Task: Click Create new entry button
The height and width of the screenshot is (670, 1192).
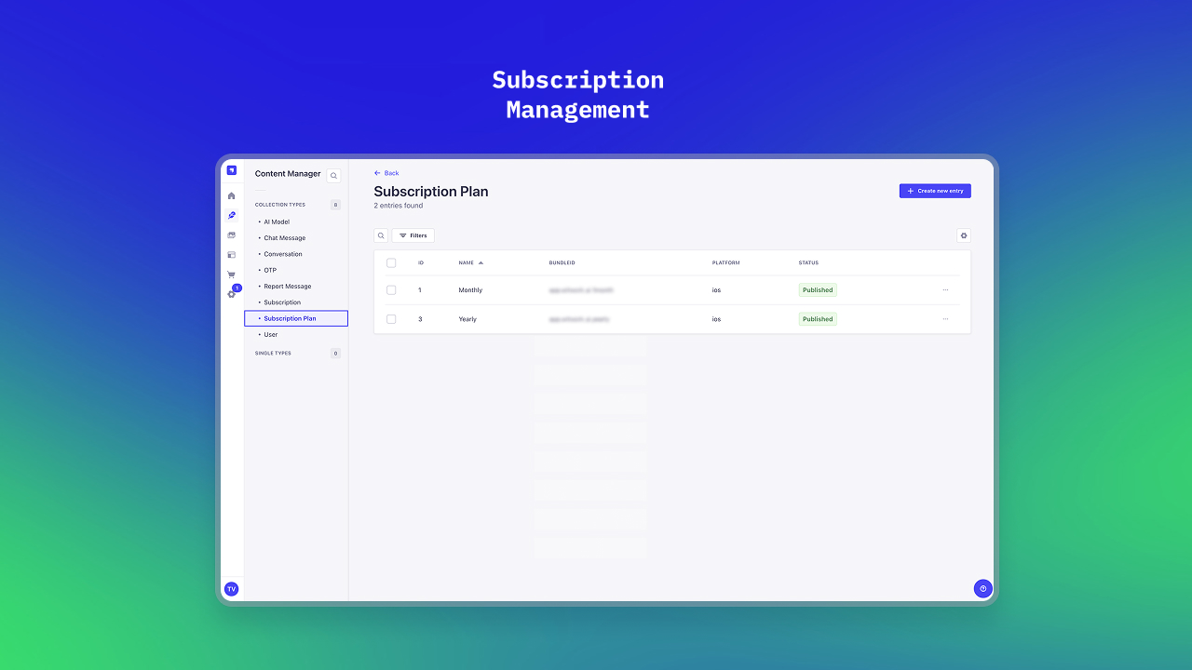Action: click(x=935, y=191)
